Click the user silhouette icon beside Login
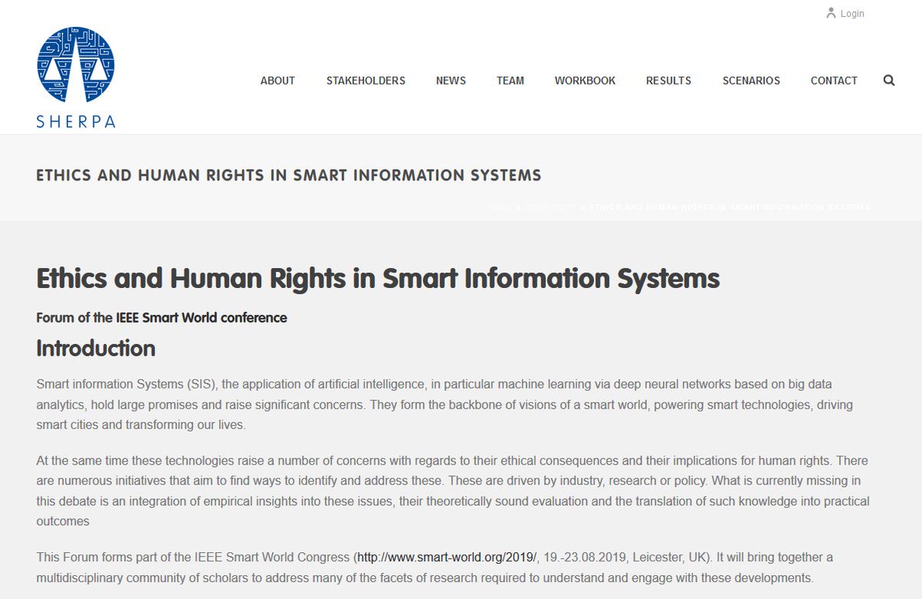The height and width of the screenshot is (599, 922). click(x=831, y=13)
